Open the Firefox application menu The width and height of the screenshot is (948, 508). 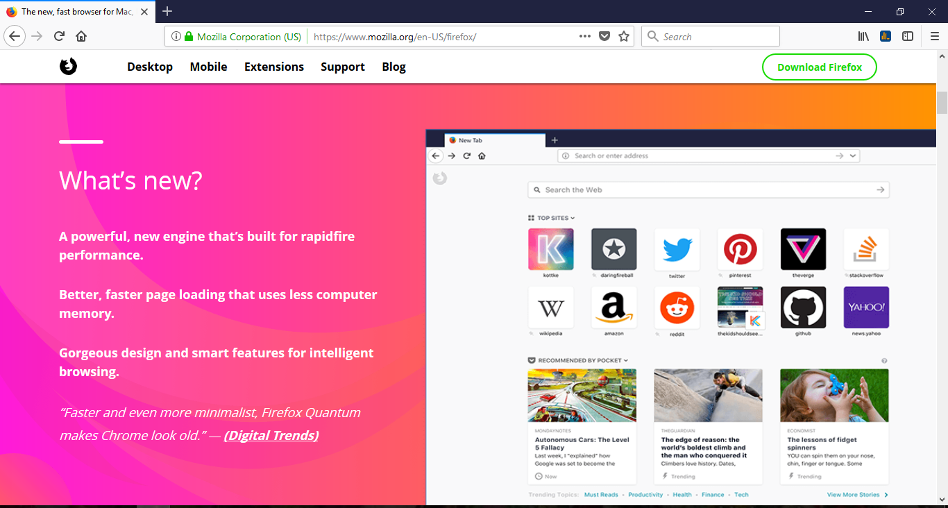[934, 35]
